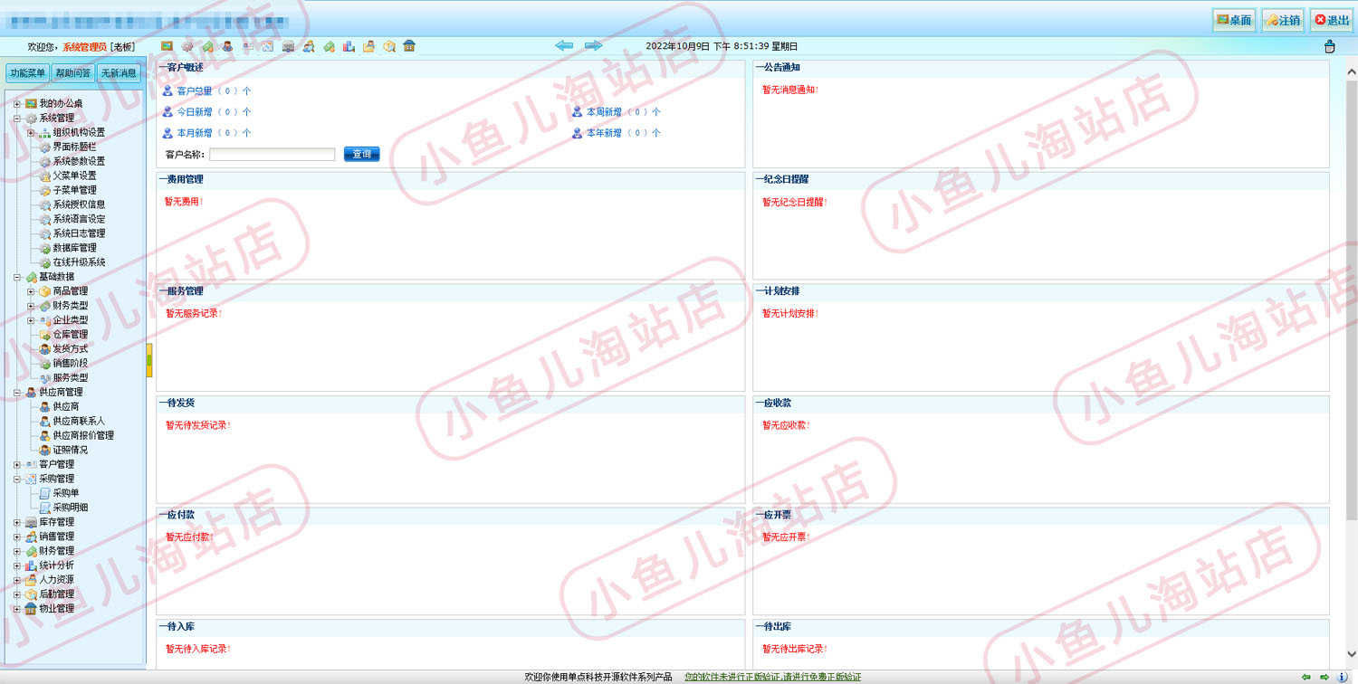Open 今日新增 customers link
Viewport: 1358px width, 684px height.
click(x=194, y=112)
